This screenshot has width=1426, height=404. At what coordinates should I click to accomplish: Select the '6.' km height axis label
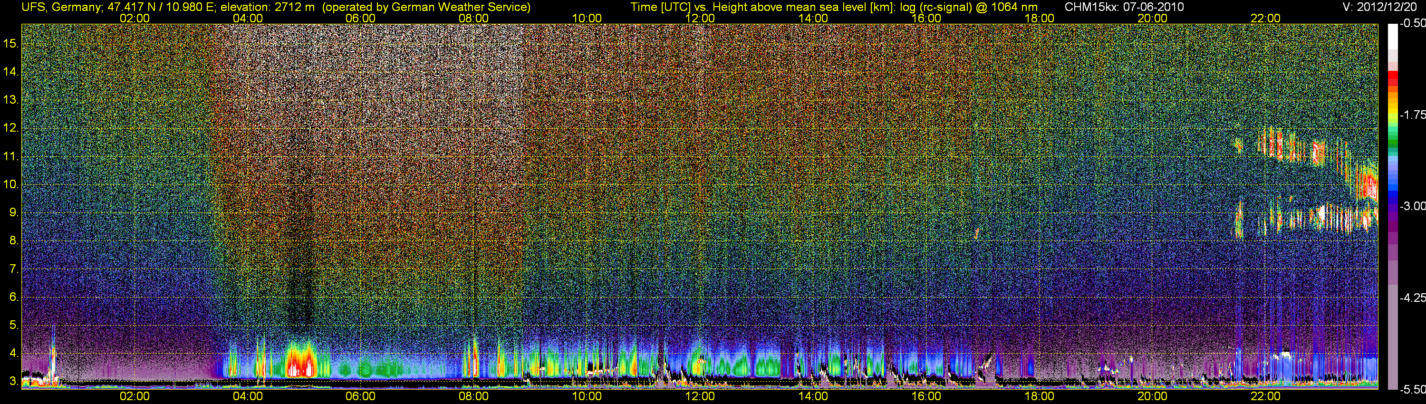[x=14, y=297]
